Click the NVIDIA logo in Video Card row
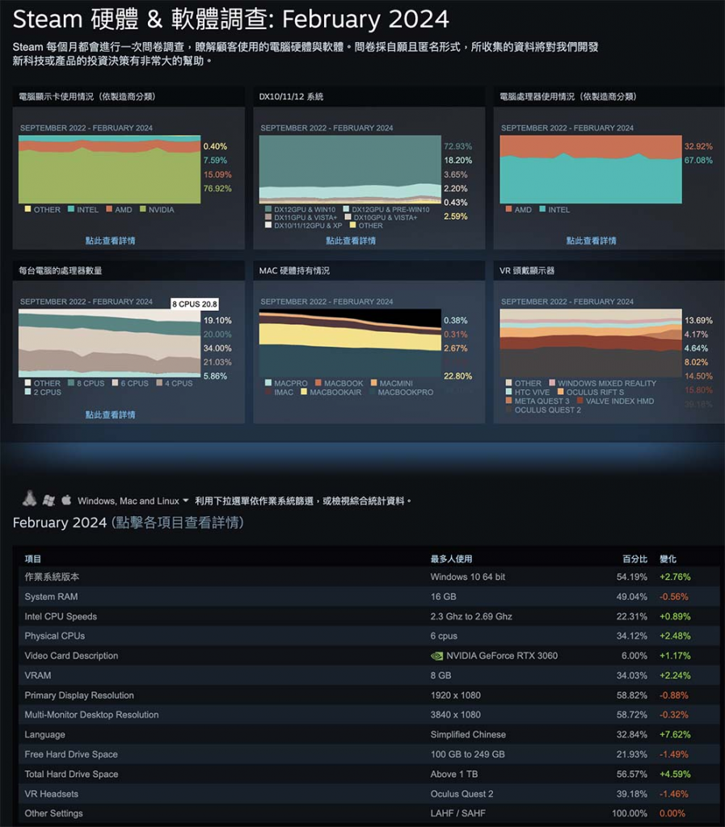725x827 pixels. (437, 656)
